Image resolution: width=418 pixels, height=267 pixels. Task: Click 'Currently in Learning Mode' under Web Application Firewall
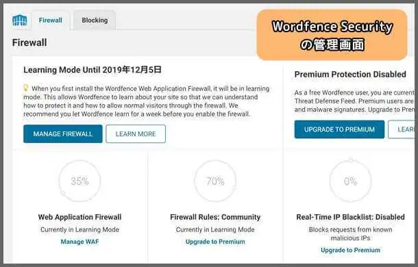tap(79, 230)
